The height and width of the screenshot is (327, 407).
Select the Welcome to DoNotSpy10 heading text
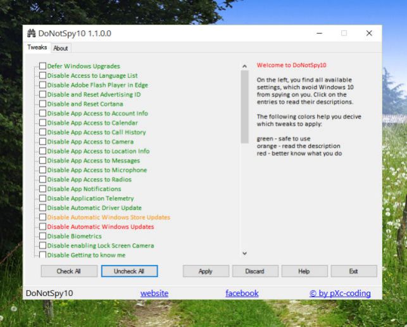click(292, 65)
